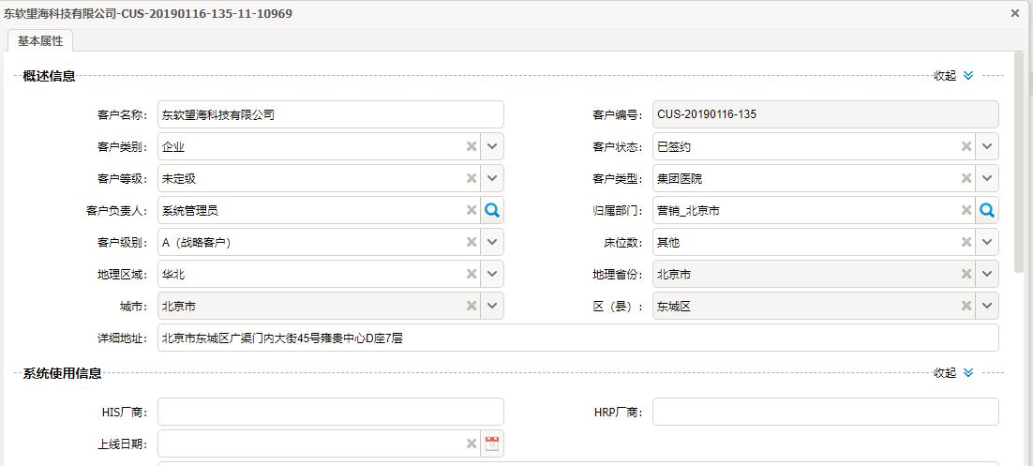Open the 城市 dropdown
1033x466 pixels.
point(492,306)
